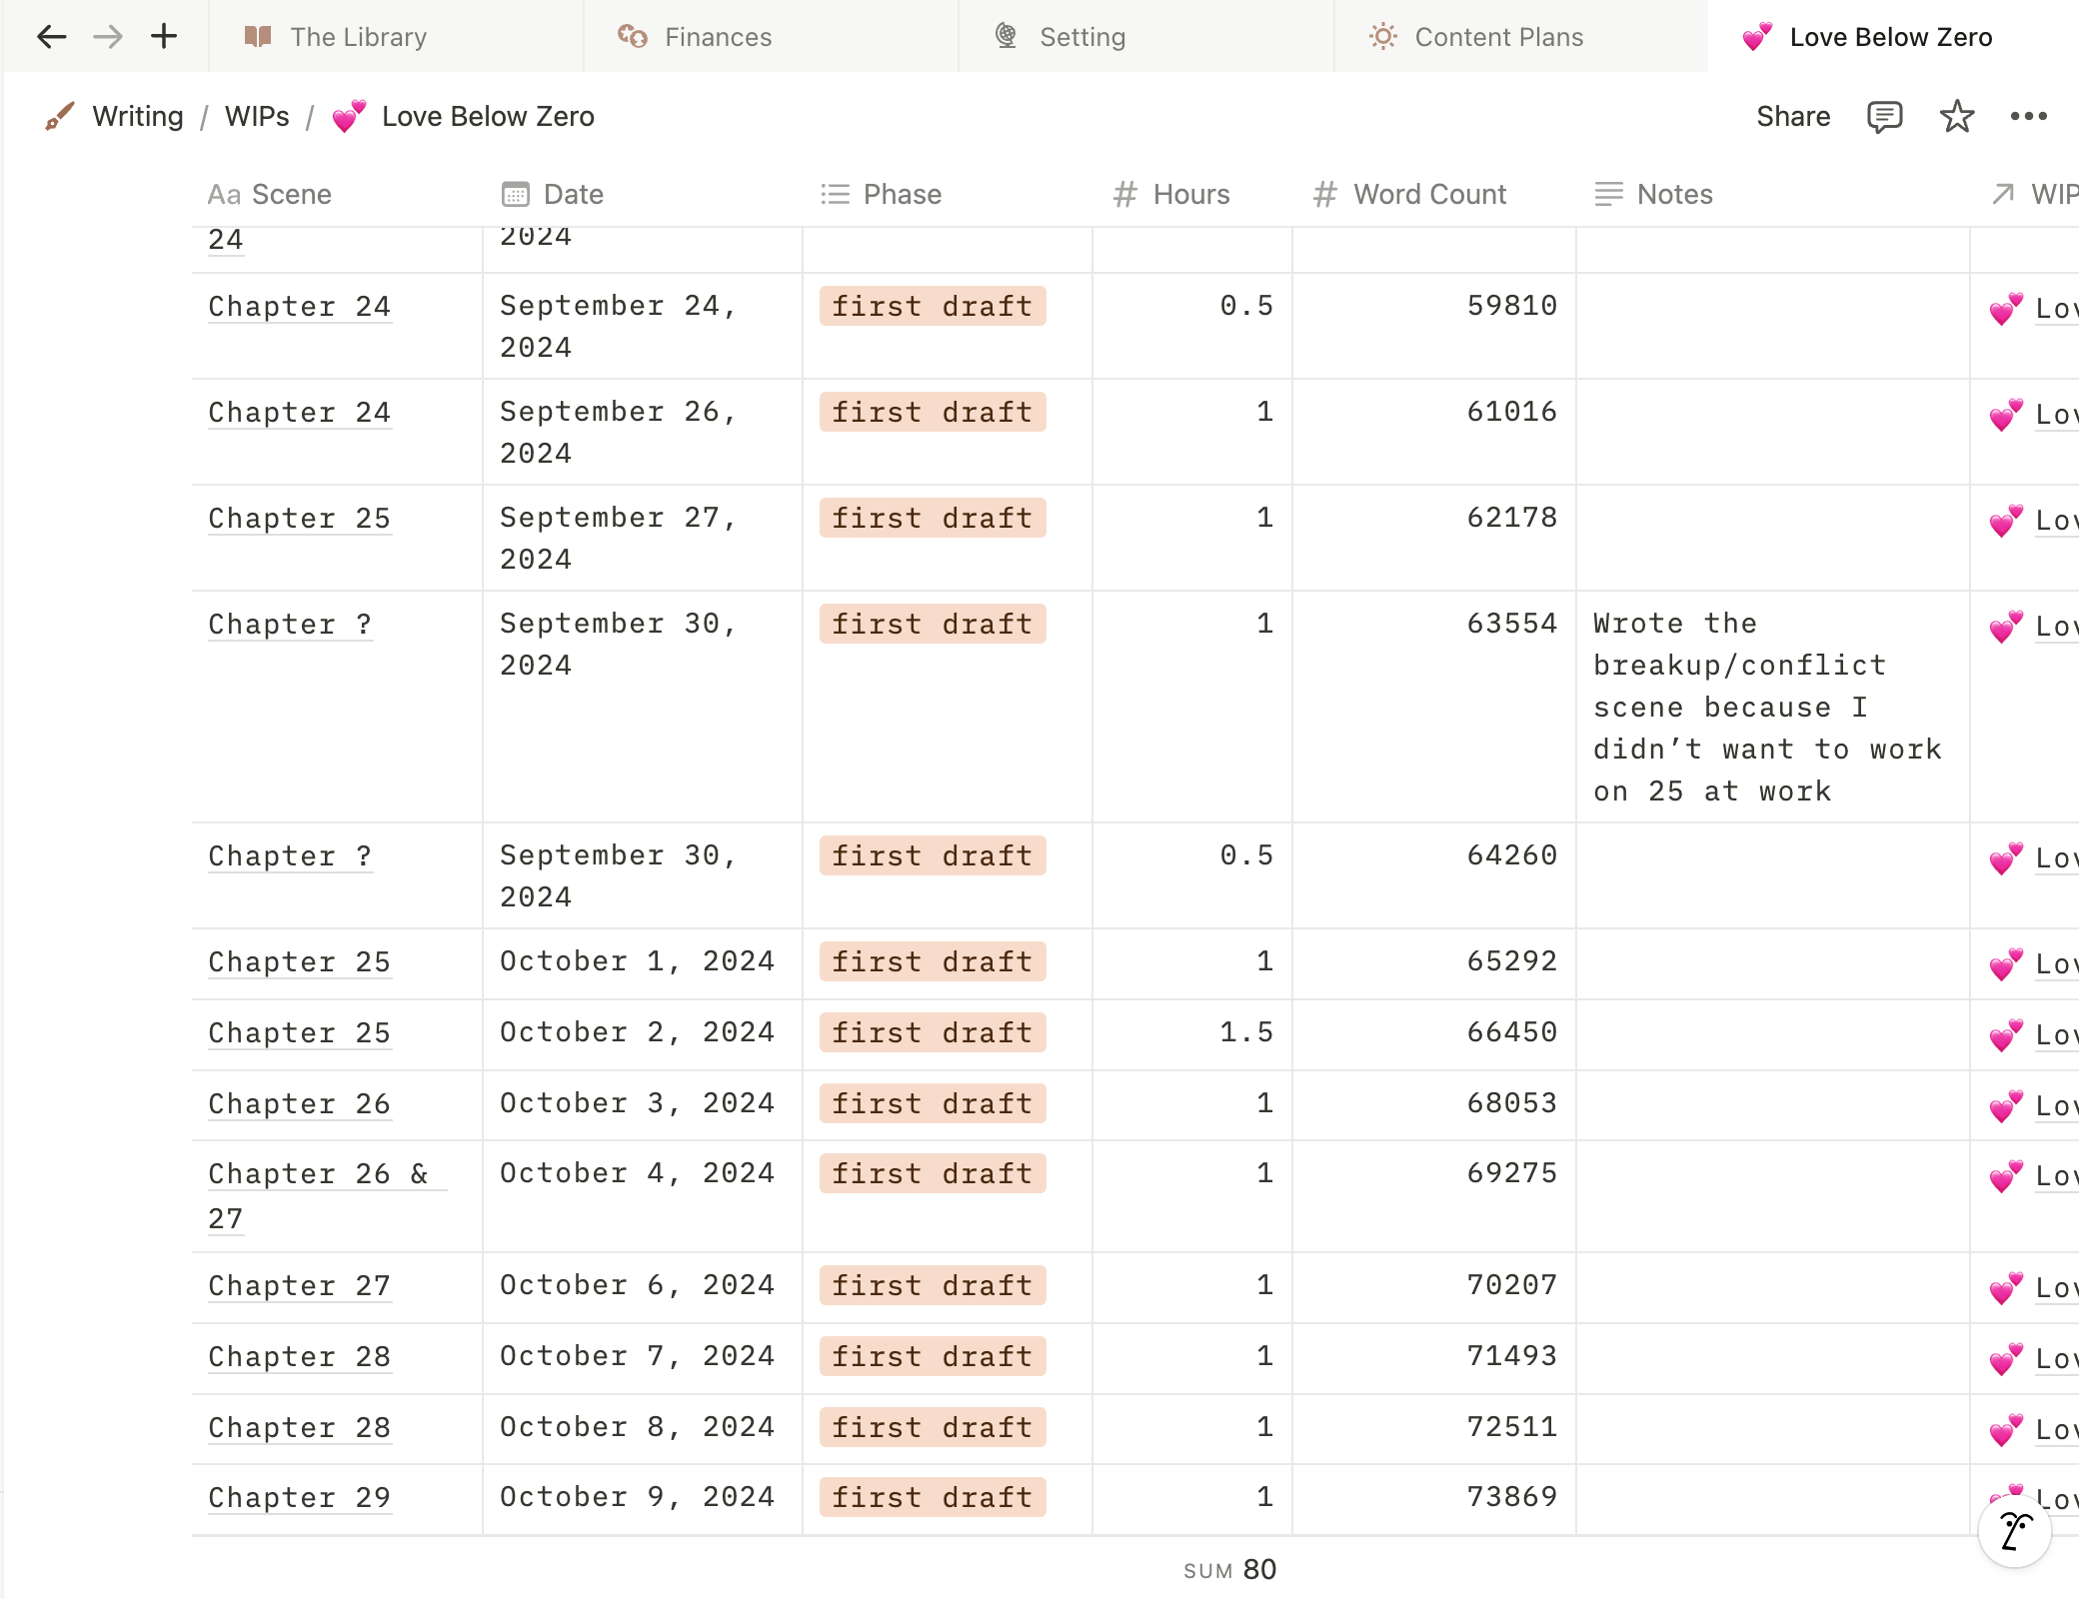Go to WIPs in breadcrumb
2083x1599 pixels.
click(x=257, y=117)
